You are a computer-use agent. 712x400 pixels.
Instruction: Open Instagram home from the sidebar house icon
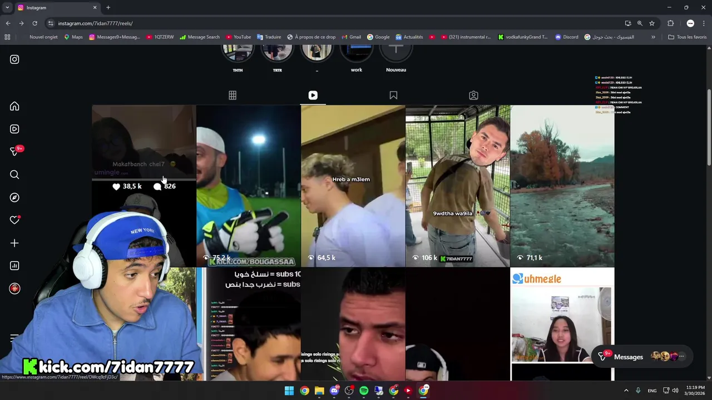coord(14,106)
